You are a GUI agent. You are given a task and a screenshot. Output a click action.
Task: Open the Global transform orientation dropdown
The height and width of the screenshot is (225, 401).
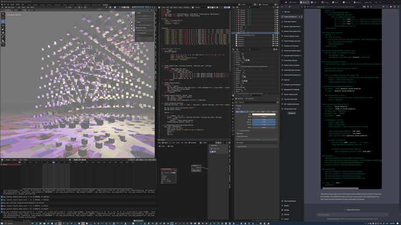[69, 7]
